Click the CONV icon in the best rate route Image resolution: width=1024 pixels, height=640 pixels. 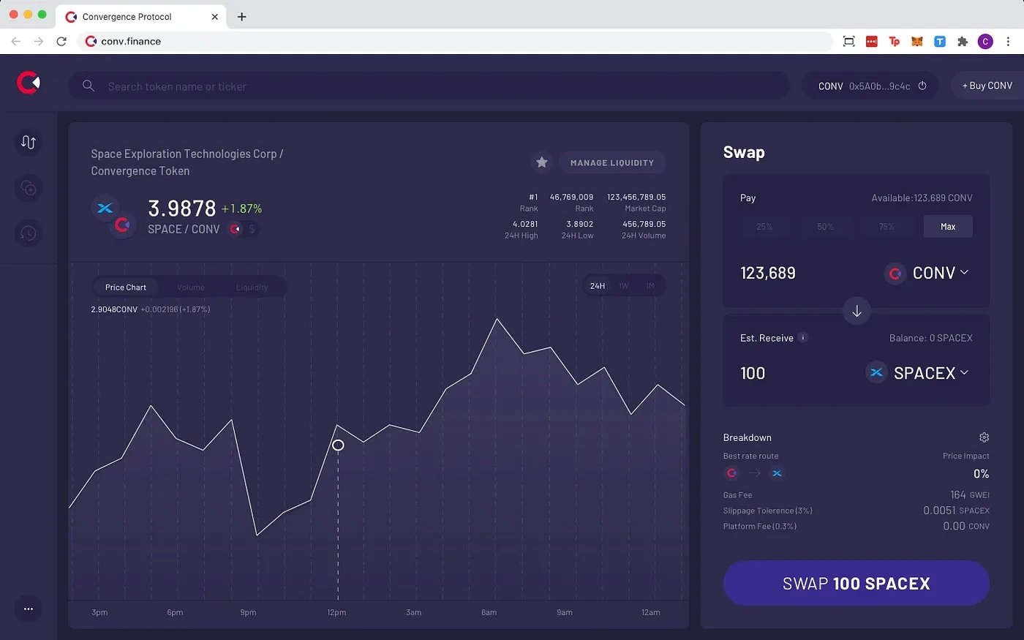(731, 473)
